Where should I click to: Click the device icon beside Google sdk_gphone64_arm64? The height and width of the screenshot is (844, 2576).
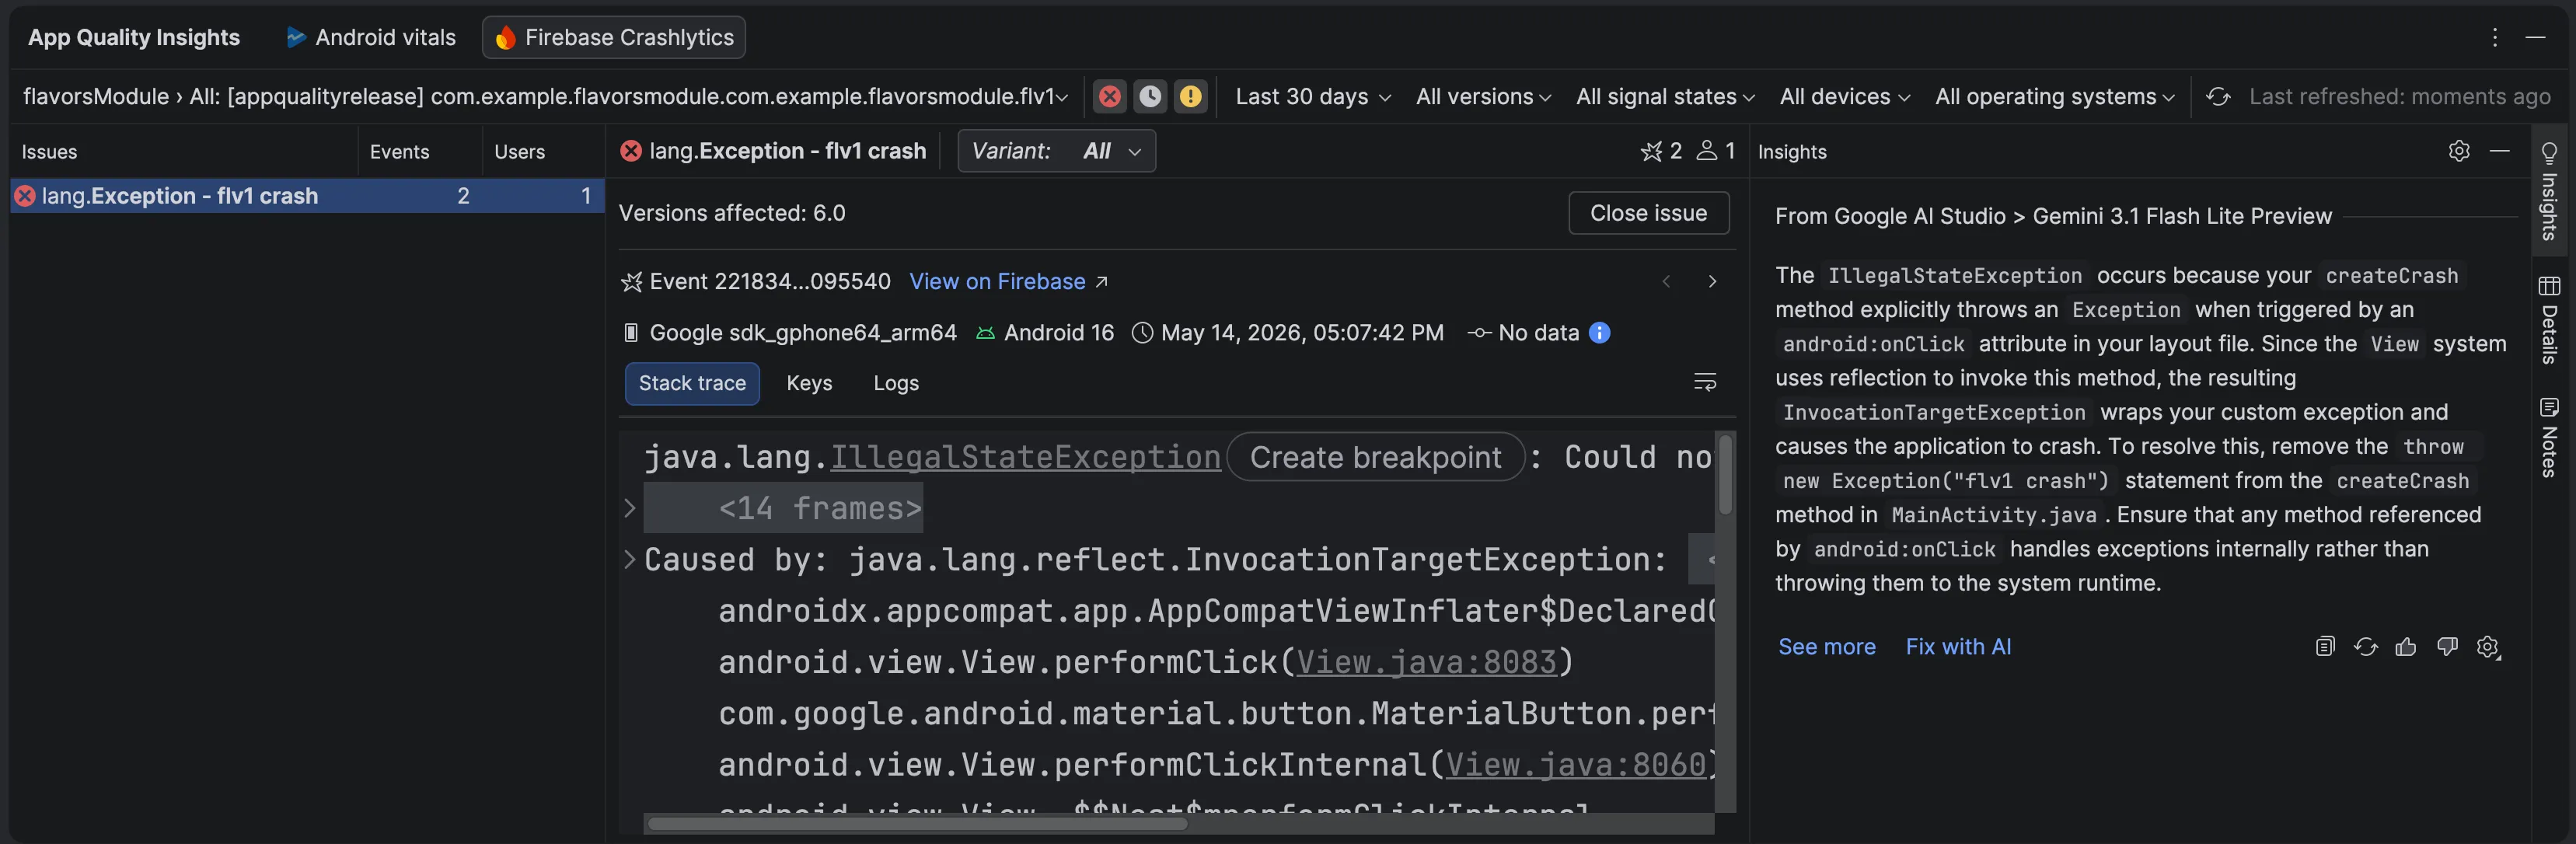(x=631, y=333)
